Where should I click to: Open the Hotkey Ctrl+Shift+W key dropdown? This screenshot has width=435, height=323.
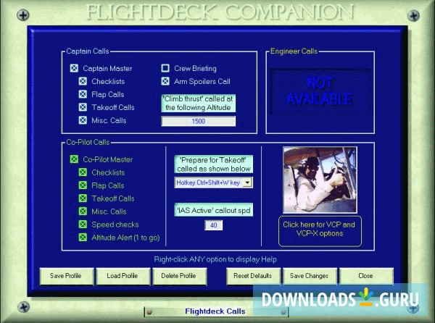(x=247, y=183)
